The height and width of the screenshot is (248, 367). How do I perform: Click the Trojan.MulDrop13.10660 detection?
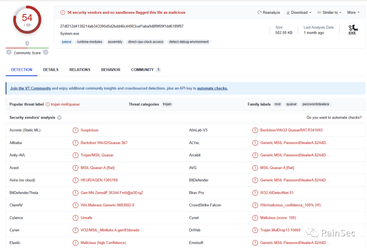coord(280,230)
